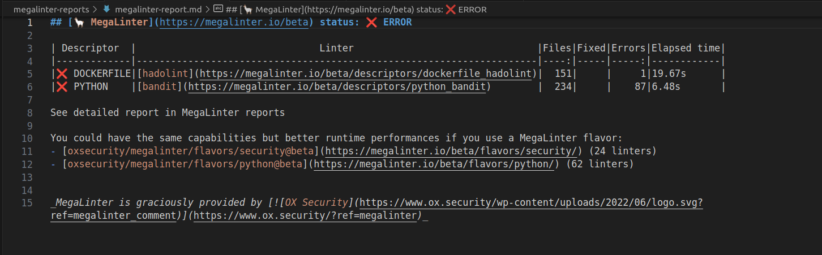822x255 pixels.
Task: Click the markdown file icon in breadcrumbs
Action: pos(106,10)
